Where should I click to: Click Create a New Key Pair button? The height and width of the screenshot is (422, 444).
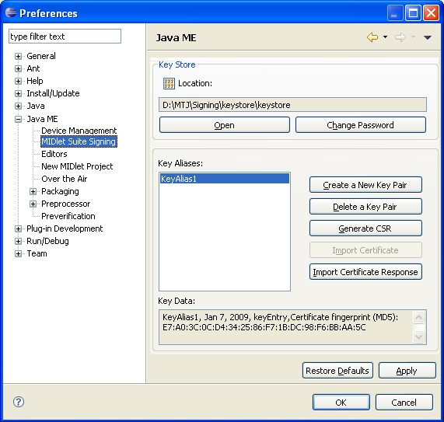click(x=365, y=185)
